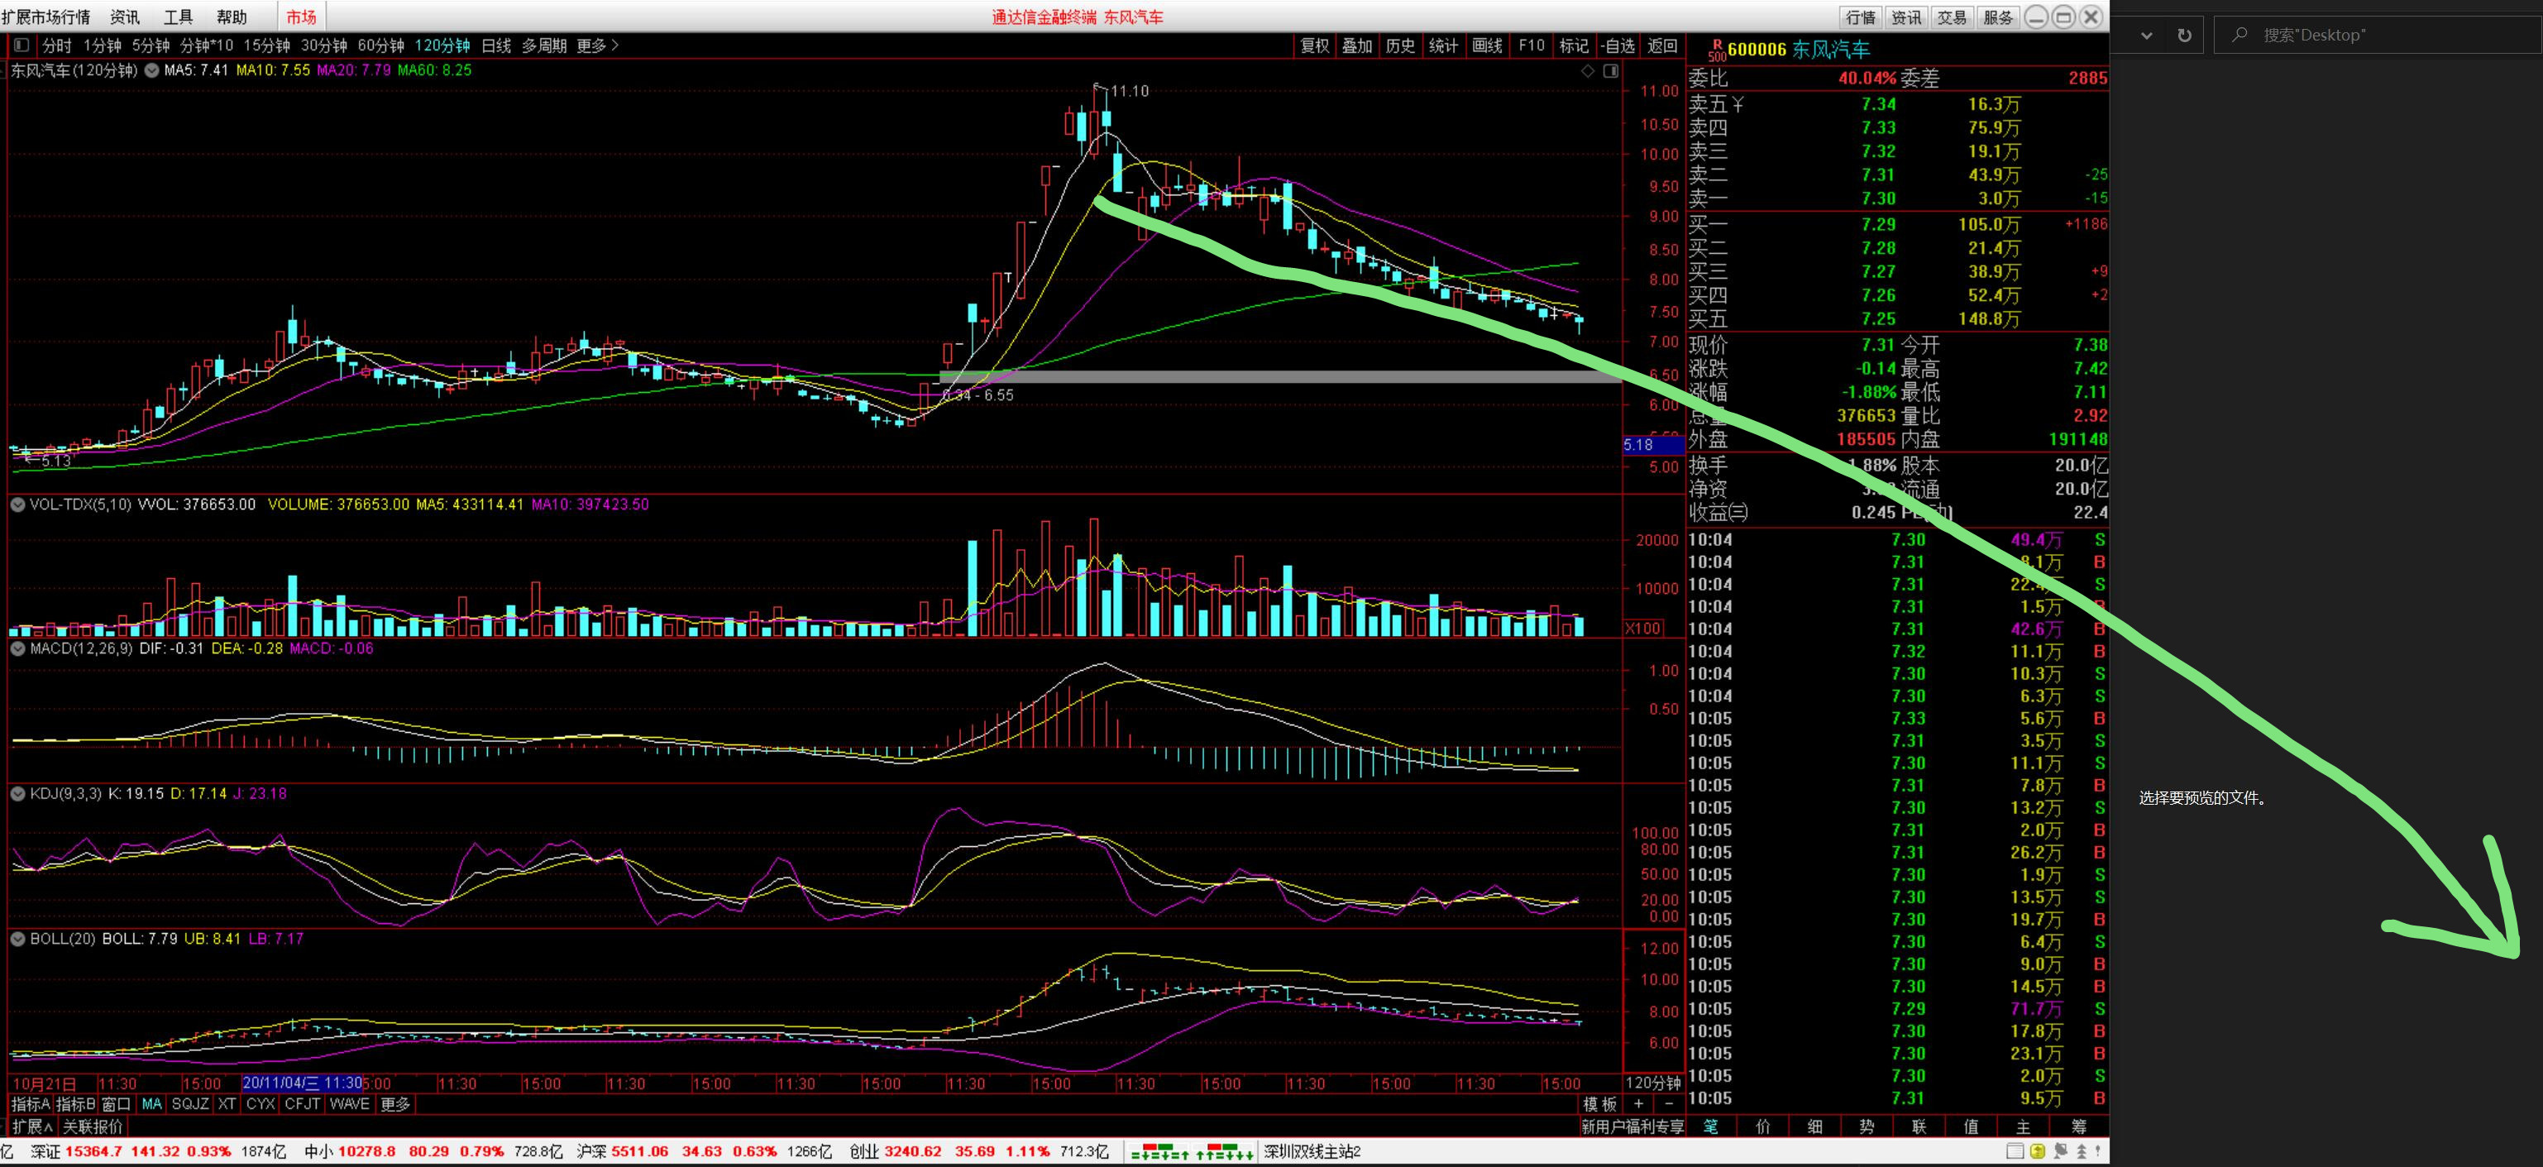Image resolution: width=2543 pixels, height=1167 pixels.
Task: Click the satellite dish status bar icon
Action: tap(2060, 1151)
